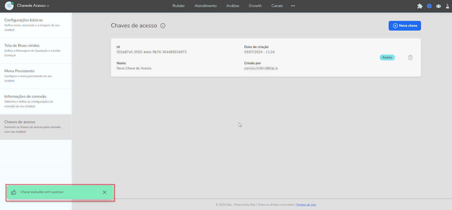Open the blue settings gear icon
This screenshot has height=210, width=452.
[429, 6]
